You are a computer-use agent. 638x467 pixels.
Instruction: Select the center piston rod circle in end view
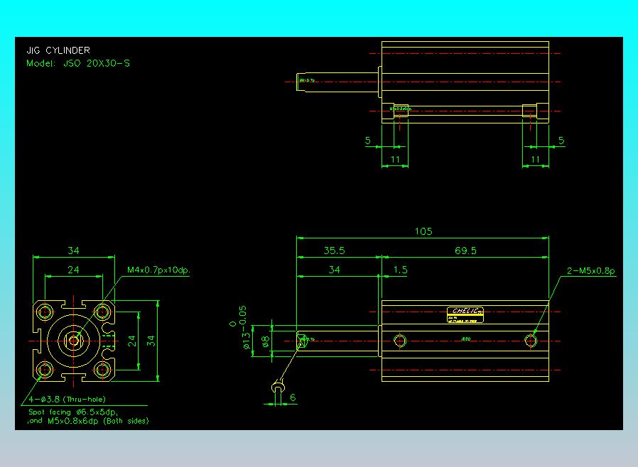coord(74,341)
